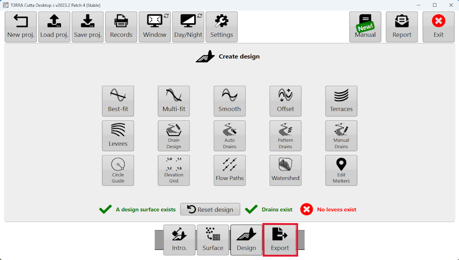
Task: Click the 'Create design' heading
Action: 239,56
